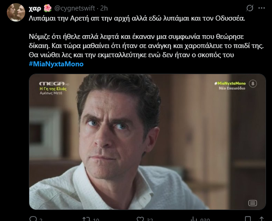
Task: Open the χαρ profile avatar
Action: pyautogui.click(x=16, y=12)
